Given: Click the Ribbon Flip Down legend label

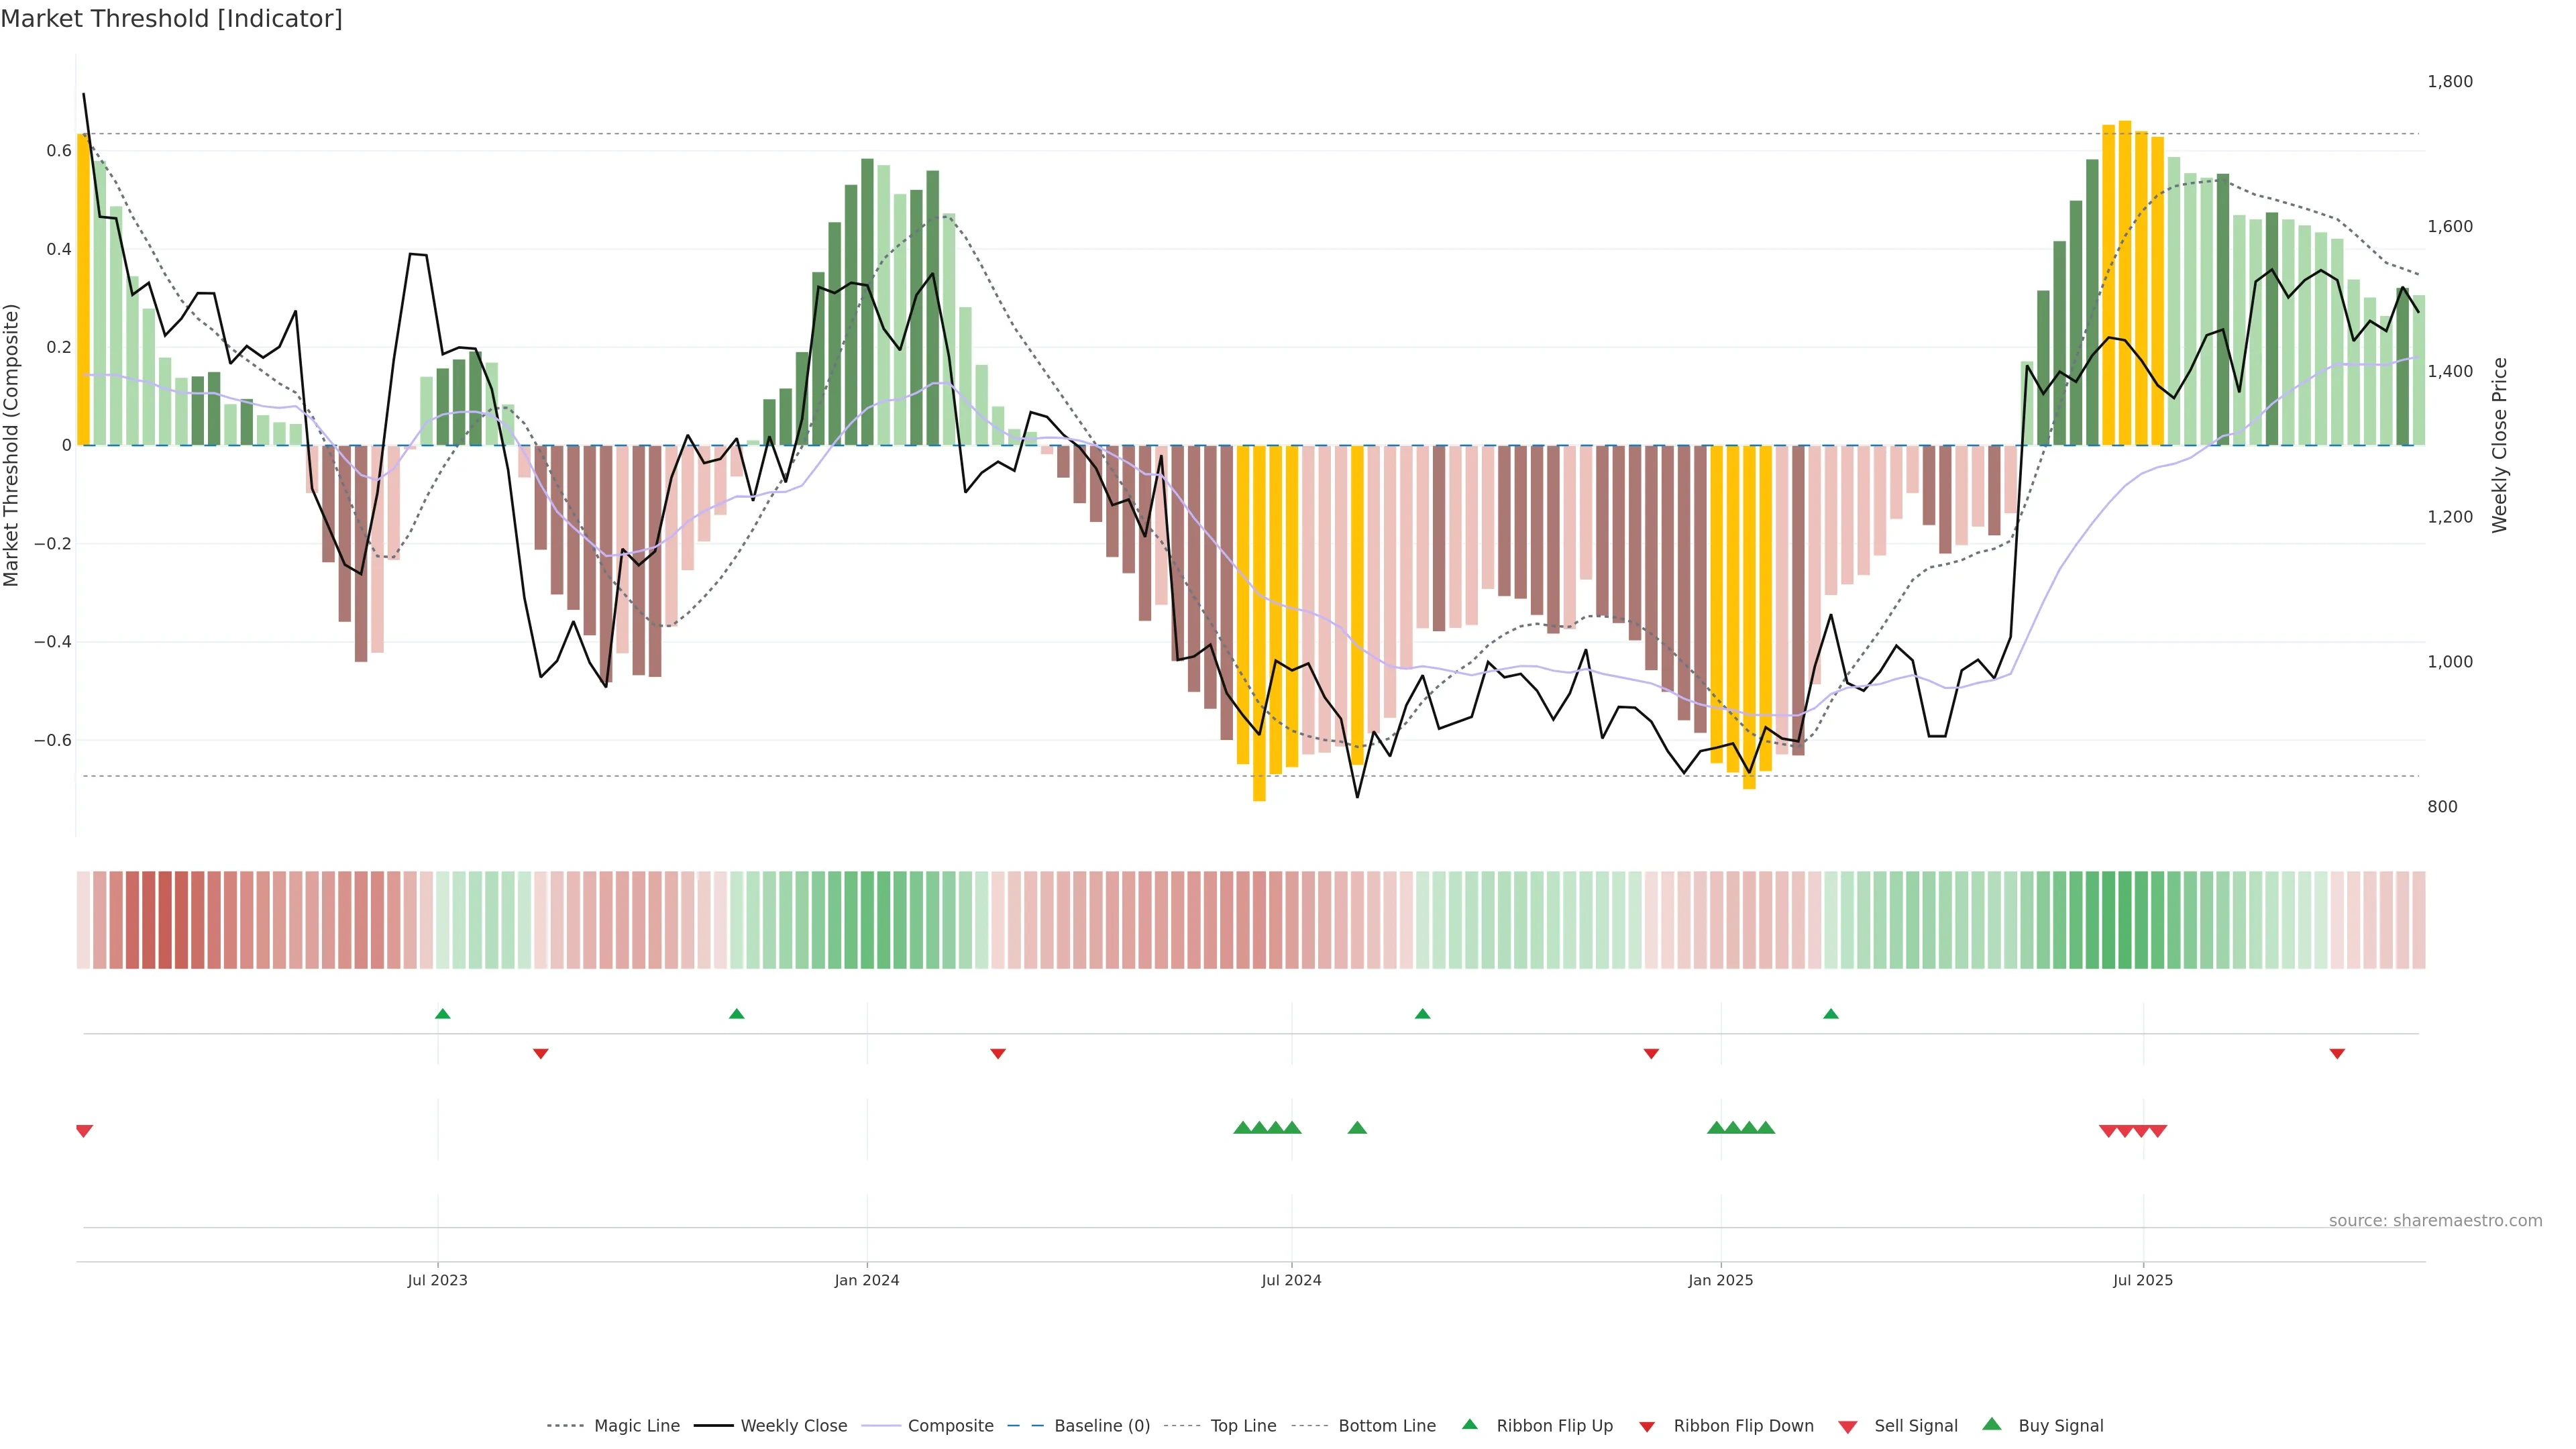Looking at the screenshot, I should (x=1743, y=1426).
